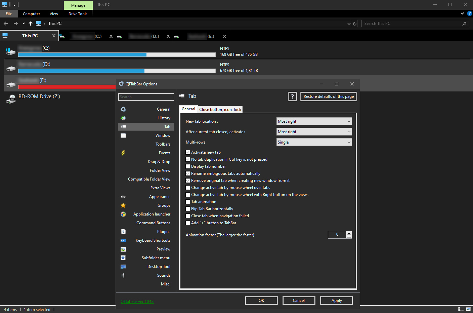This screenshot has width=473, height=313.
Task: Open the Preview category icon
Action: tap(123, 249)
